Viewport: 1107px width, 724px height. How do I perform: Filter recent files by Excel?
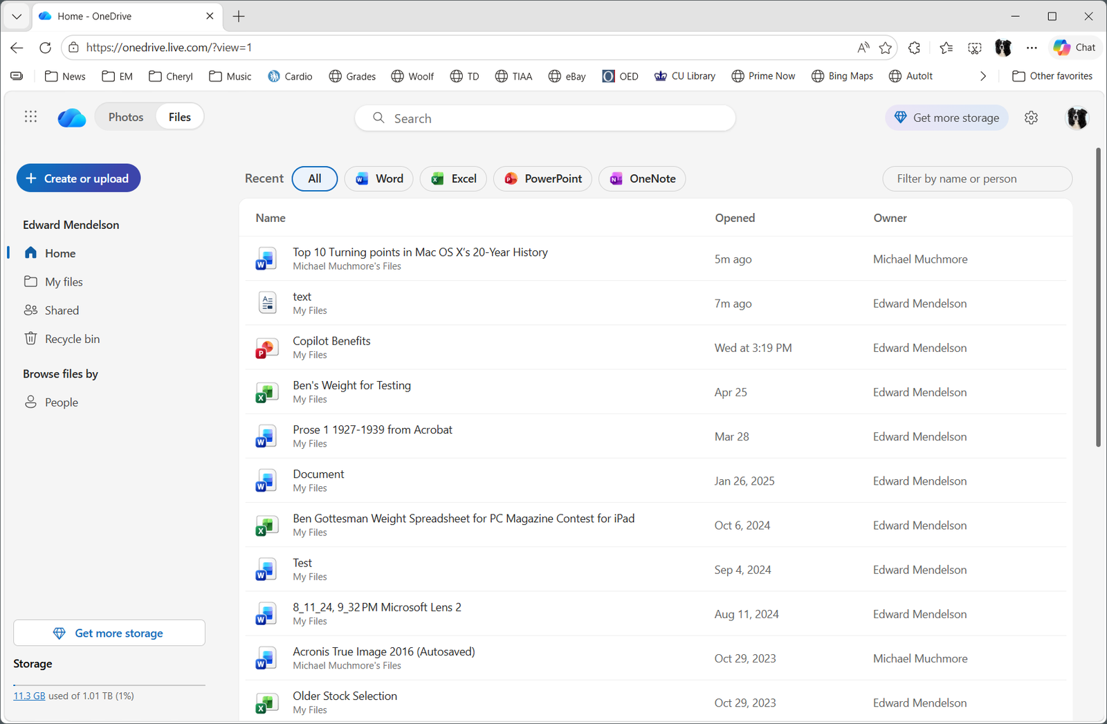coord(453,178)
